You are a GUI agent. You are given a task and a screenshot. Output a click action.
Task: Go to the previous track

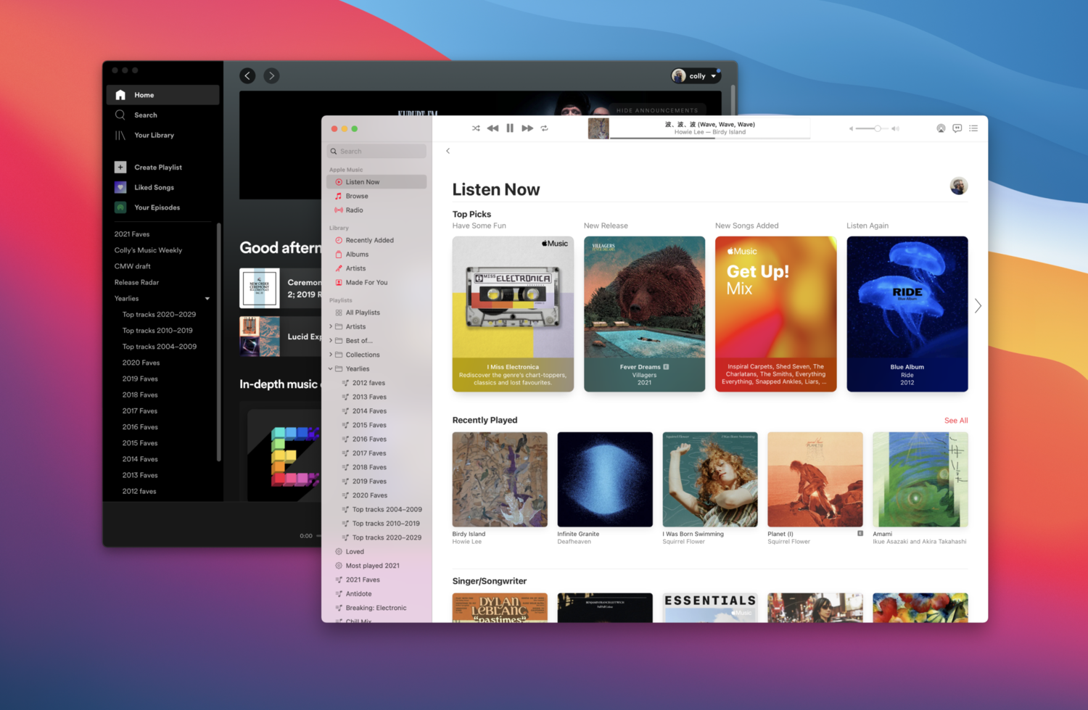493,128
